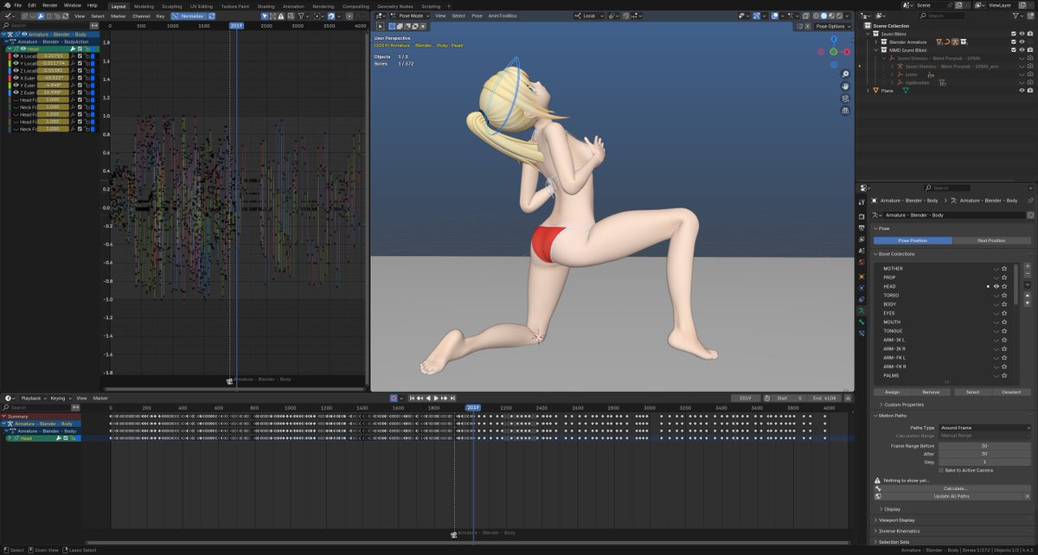Open the Output properties tab icon
The width and height of the screenshot is (1038, 555).
[x=862, y=227]
